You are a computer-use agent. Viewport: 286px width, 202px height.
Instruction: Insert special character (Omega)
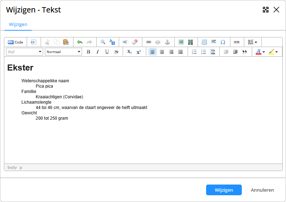coord(223,42)
